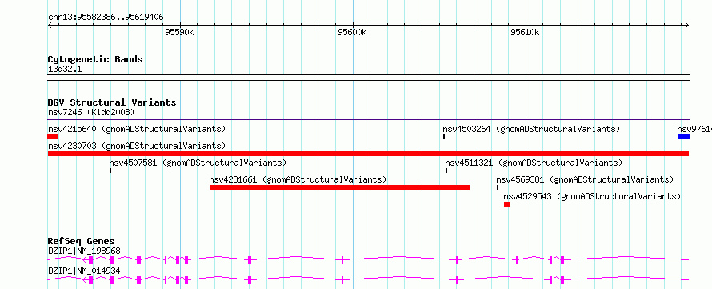The height and width of the screenshot is (289, 712).
Task: Open nsv4511321 gnomAD variant label
Action: tap(534, 163)
